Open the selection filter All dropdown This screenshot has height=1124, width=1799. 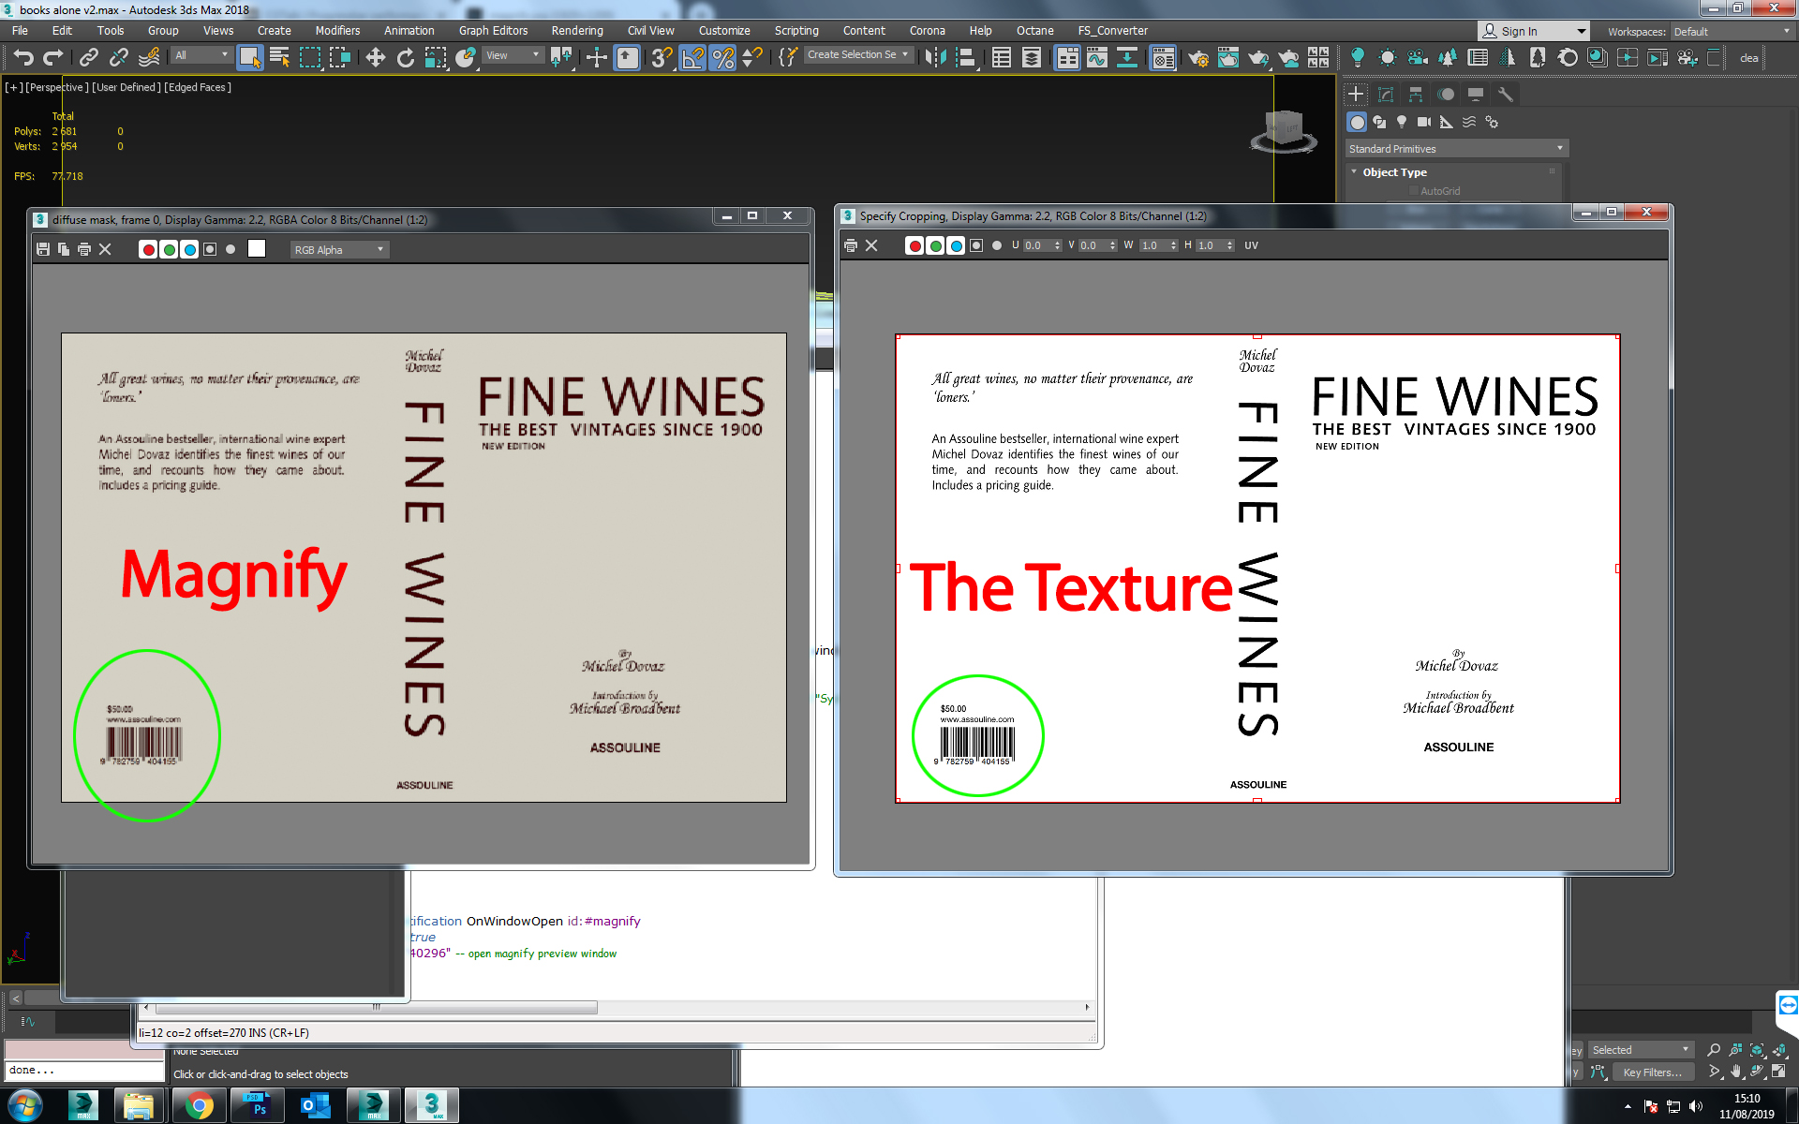click(201, 55)
